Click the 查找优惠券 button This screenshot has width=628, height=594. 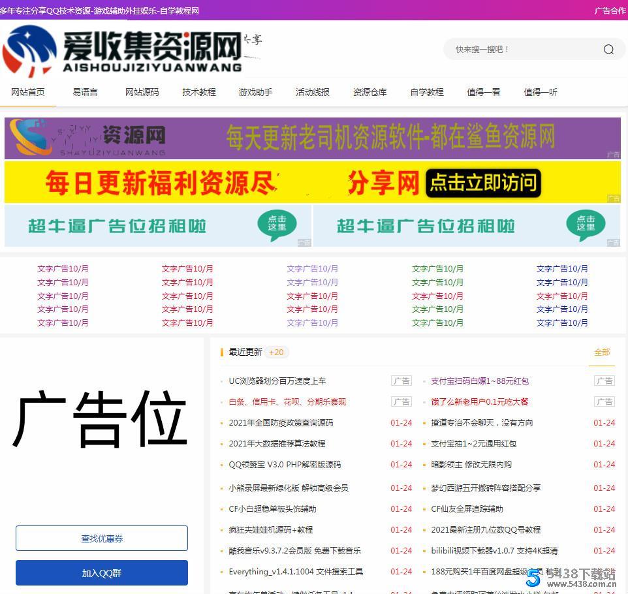click(101, 538)
